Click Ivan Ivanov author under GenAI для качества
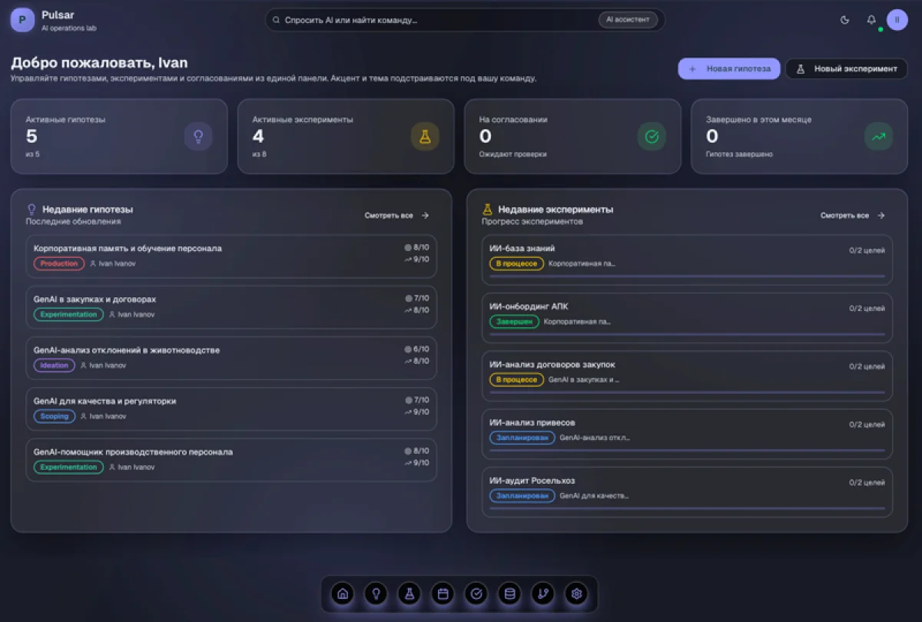This screenshot has height=622, width=922. pos(103,416)
